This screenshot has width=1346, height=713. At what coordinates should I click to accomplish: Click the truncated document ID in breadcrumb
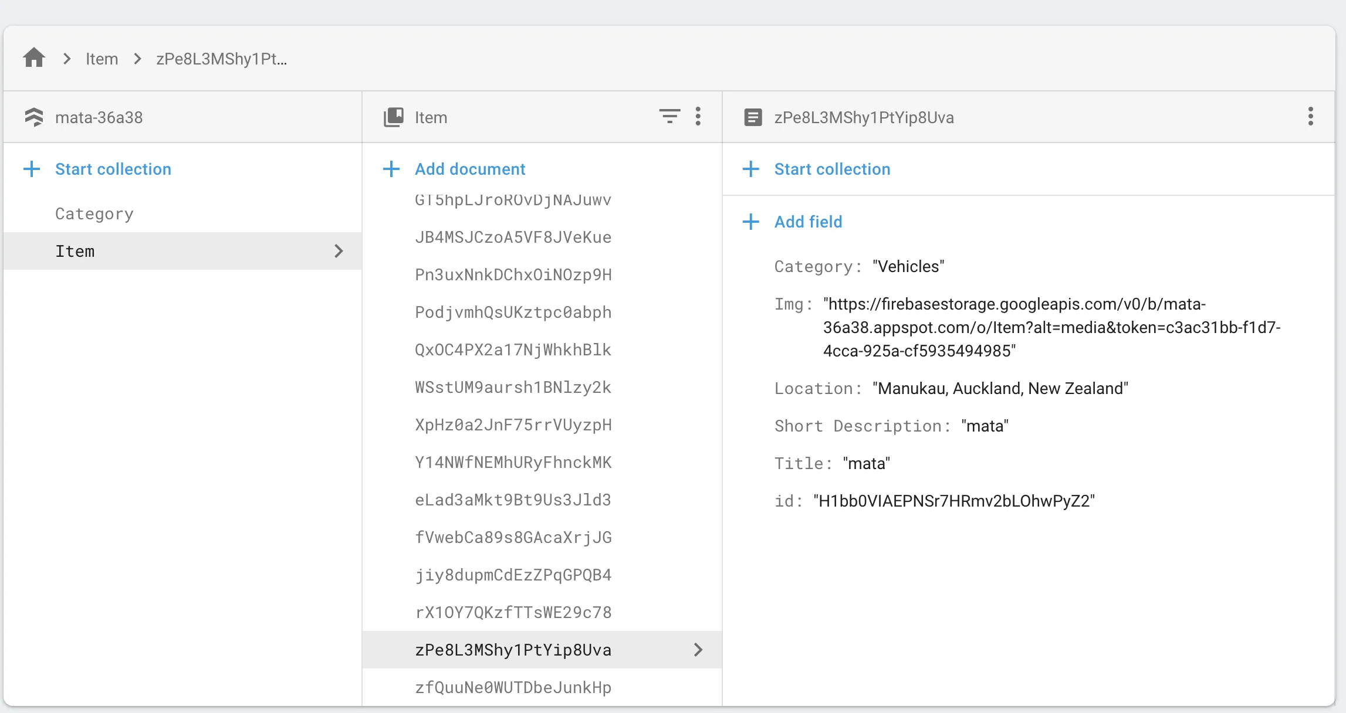pyautogui.click(x=221, y=59)
